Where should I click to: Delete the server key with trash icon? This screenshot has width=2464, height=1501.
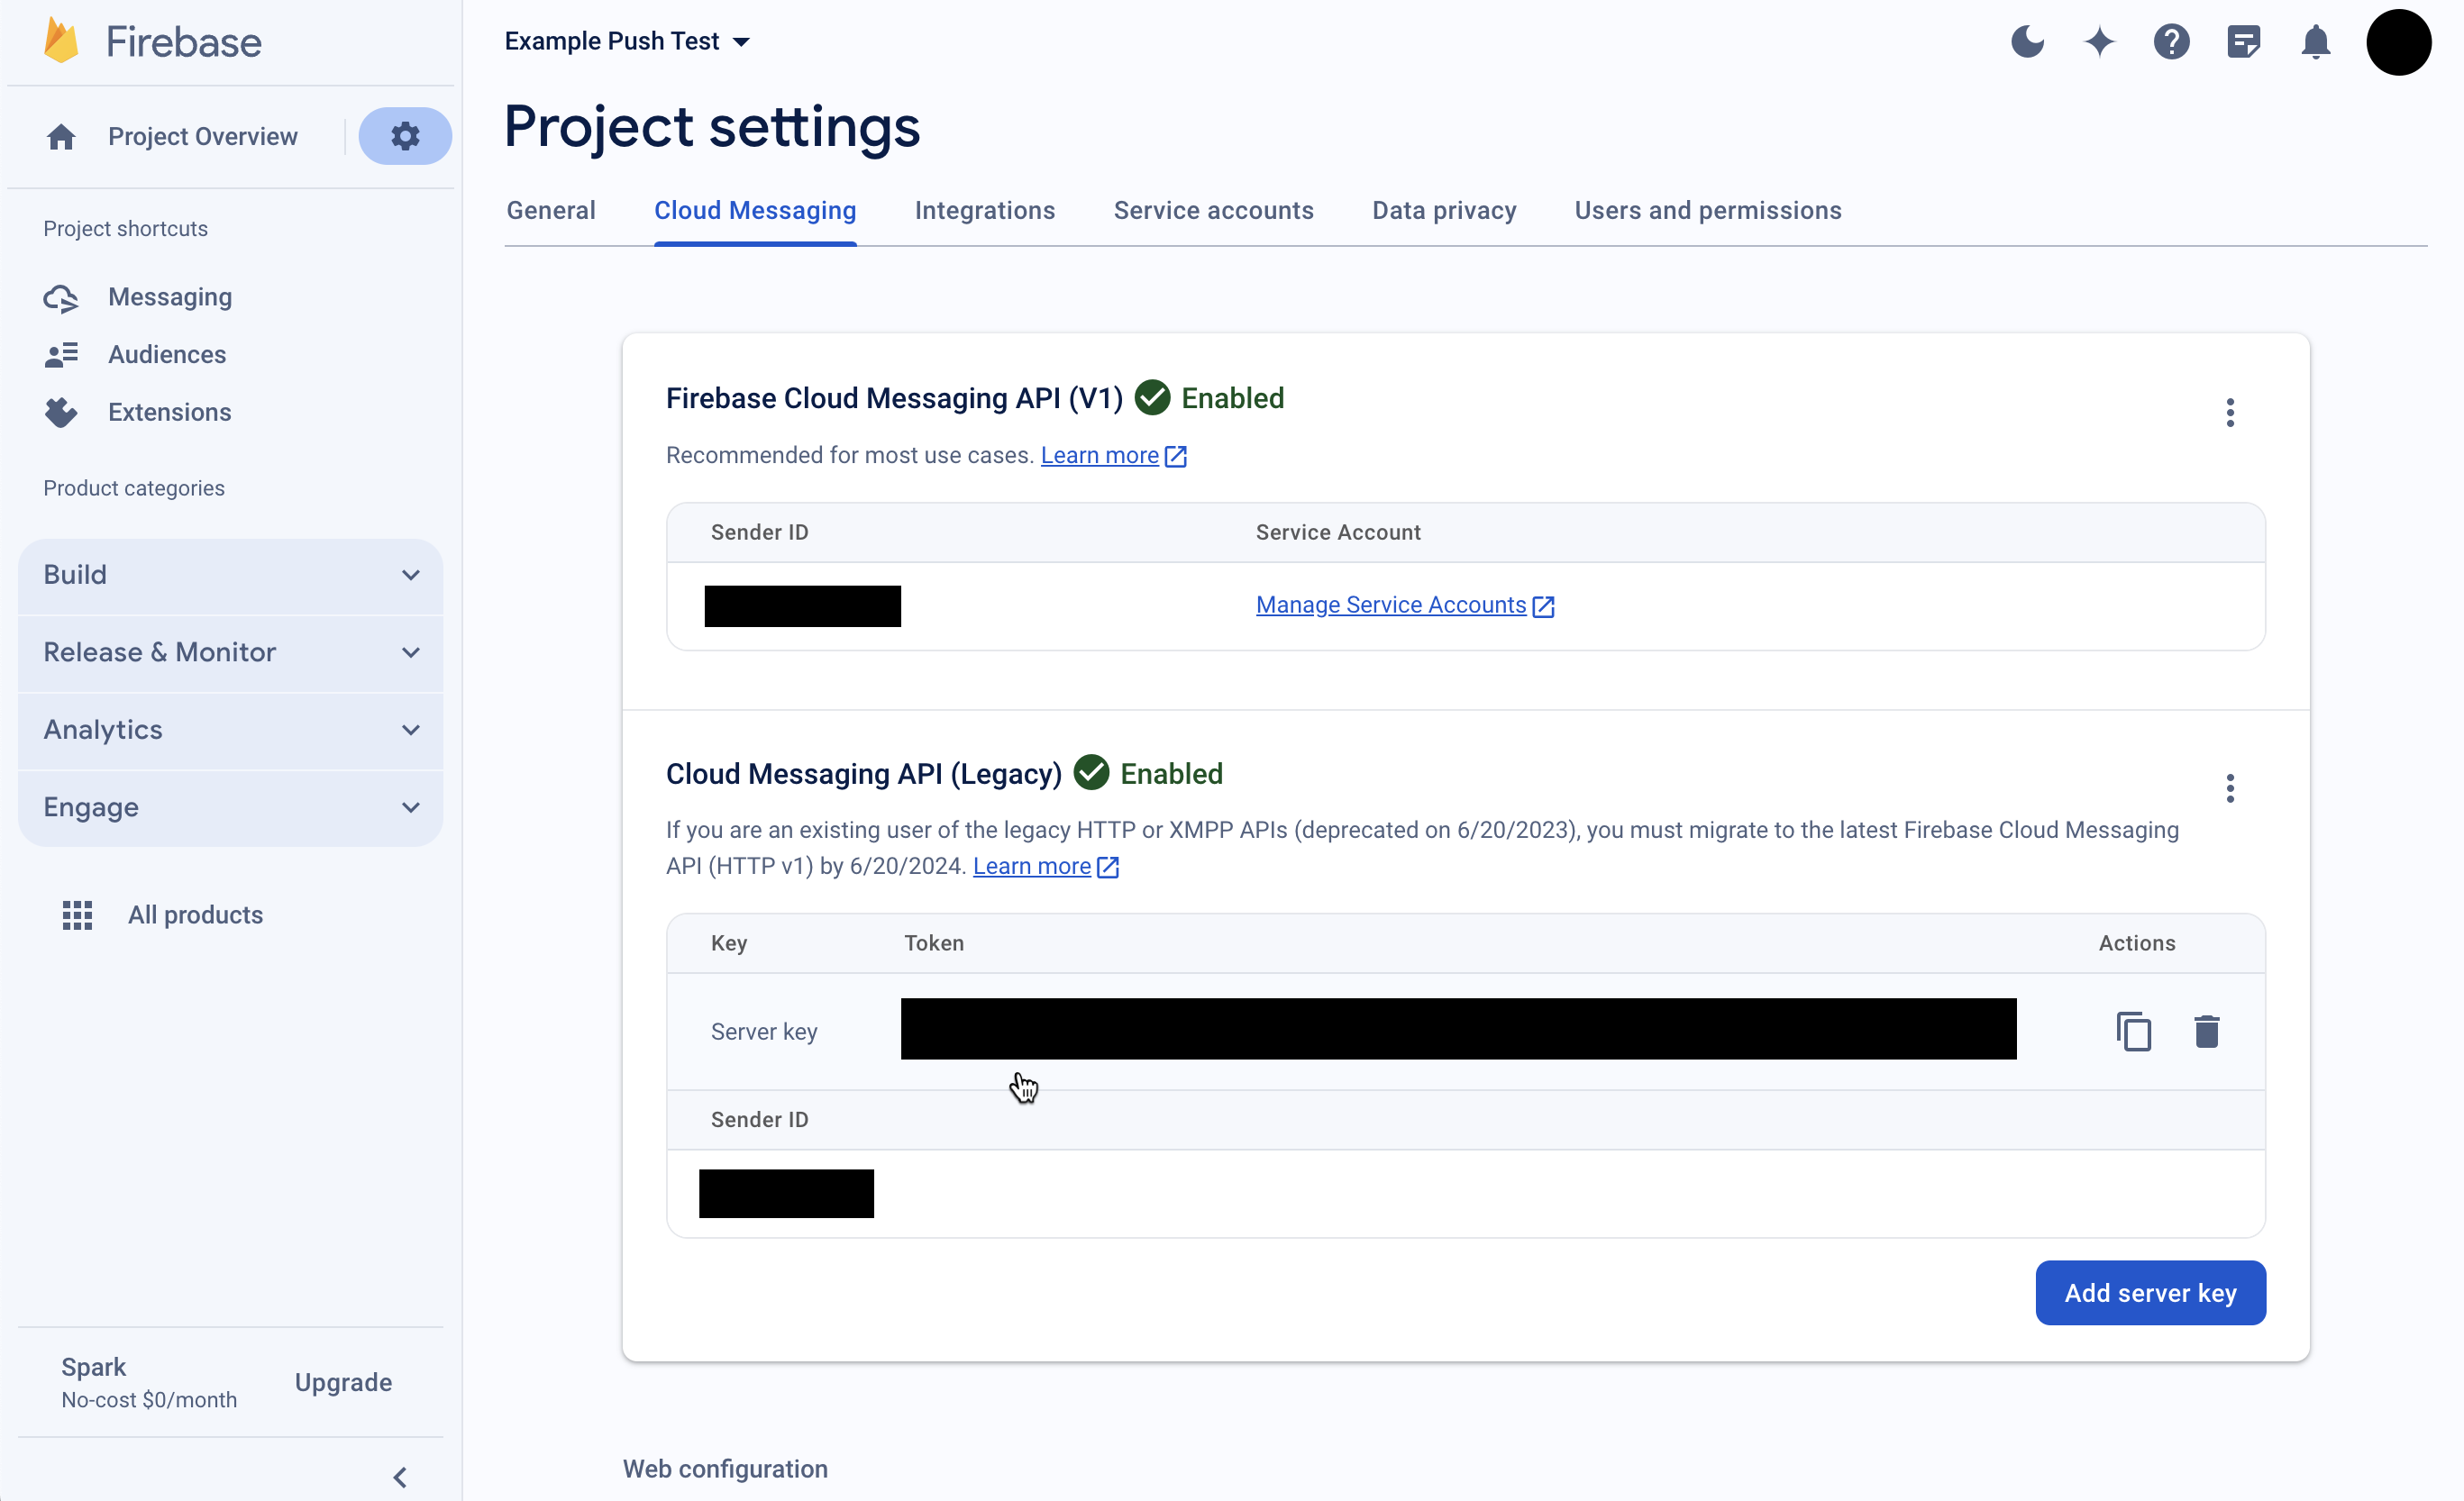[x=2206, y=1031]
